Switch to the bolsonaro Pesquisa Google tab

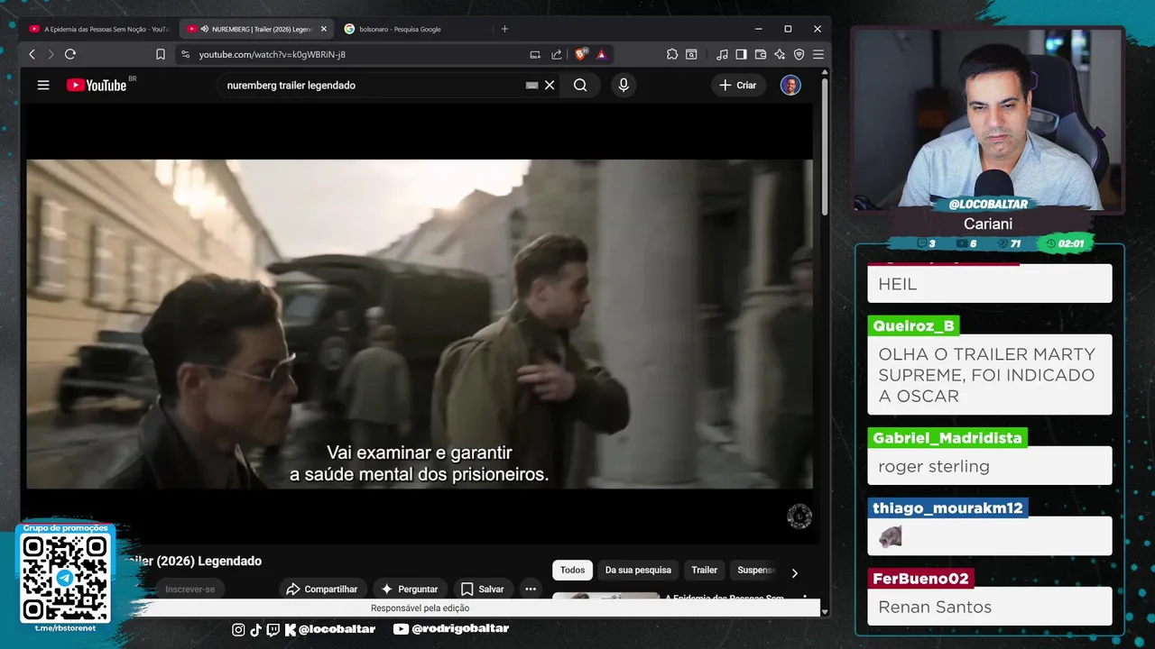(401, 29)
